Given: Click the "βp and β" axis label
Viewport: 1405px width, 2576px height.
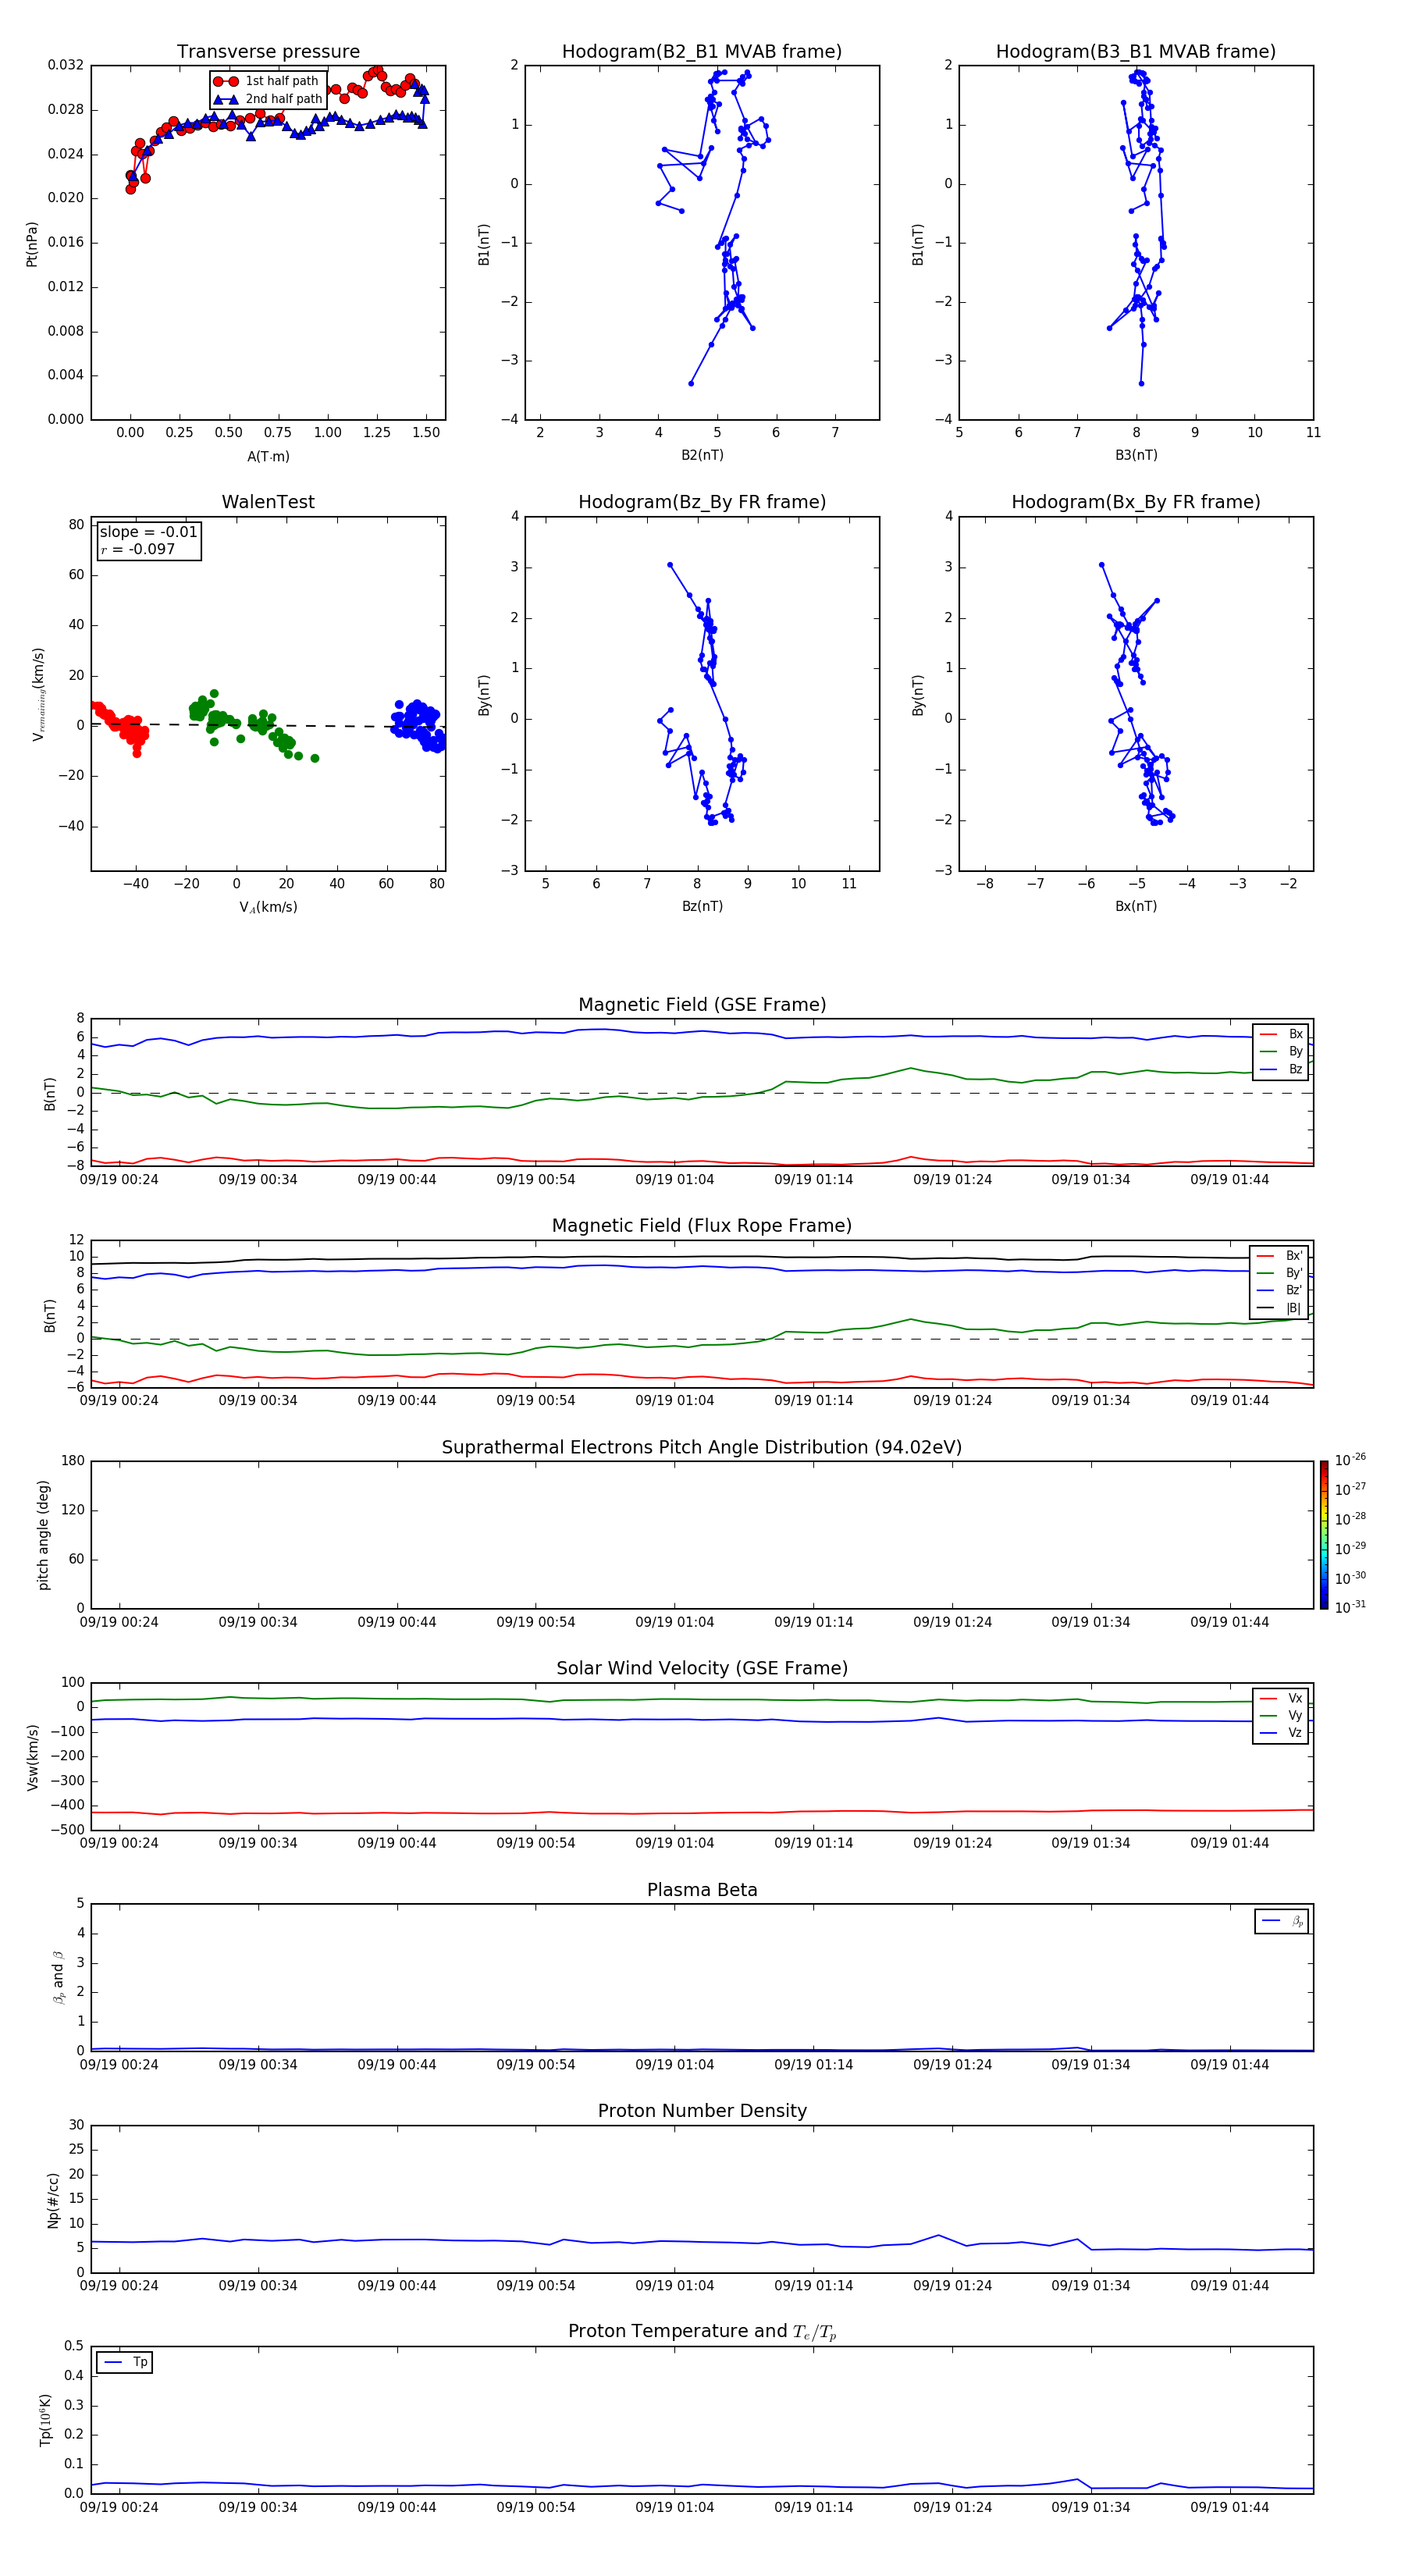Looking at the screenshot, I should [58, 1977].
